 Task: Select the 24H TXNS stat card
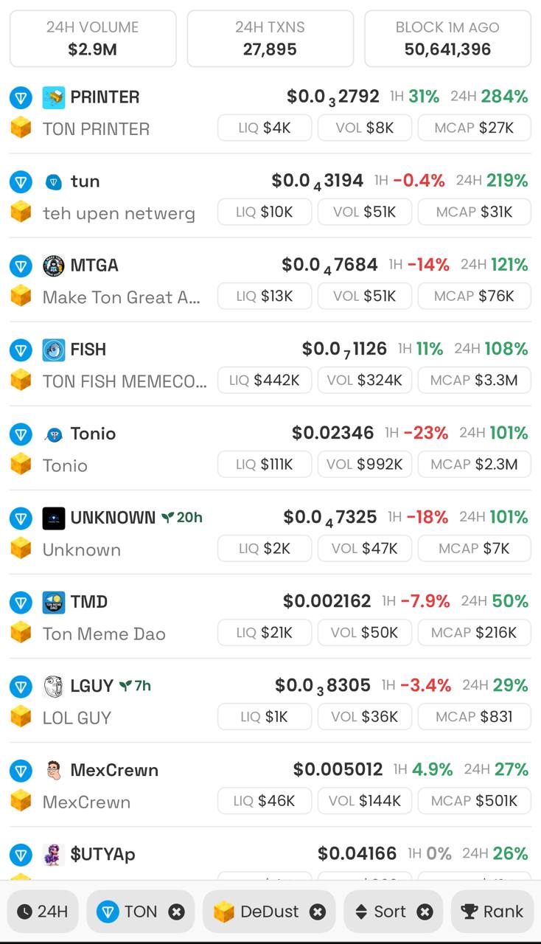click(x=270, y=38)
